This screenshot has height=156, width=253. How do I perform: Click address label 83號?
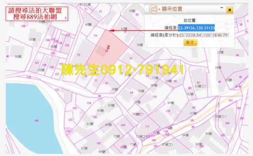click(193, 113)
